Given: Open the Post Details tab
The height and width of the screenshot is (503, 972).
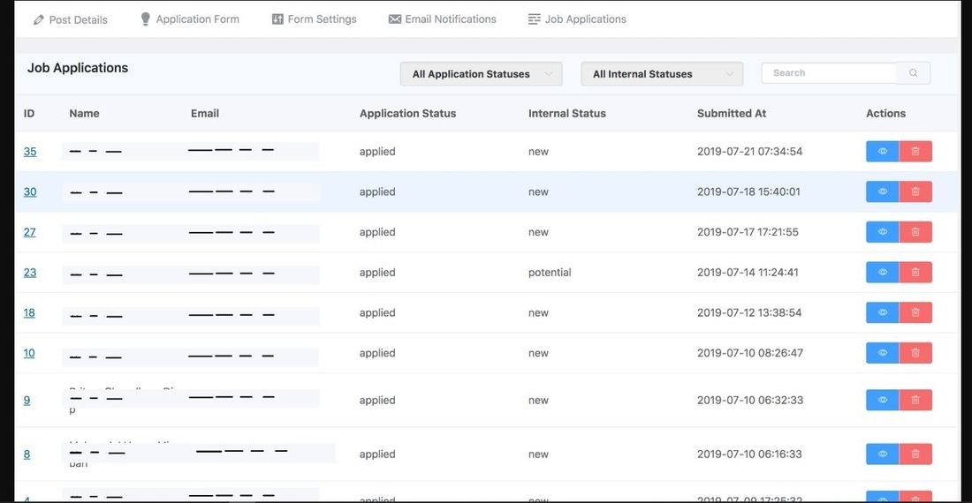Looking at the screenshot, I should point(70,19).
